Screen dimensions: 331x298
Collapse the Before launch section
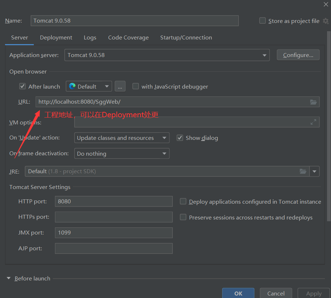point(9,278)
